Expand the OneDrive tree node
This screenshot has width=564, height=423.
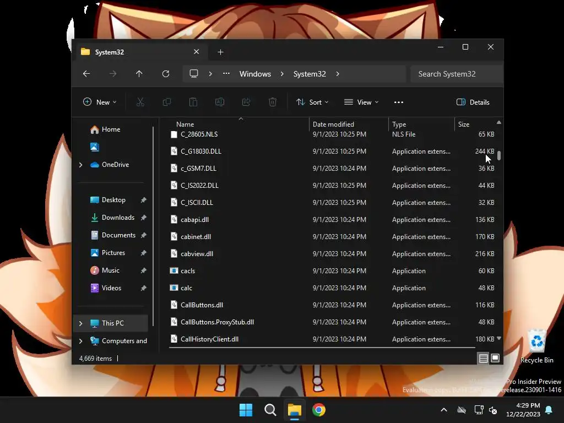click(x=80, y=164)
